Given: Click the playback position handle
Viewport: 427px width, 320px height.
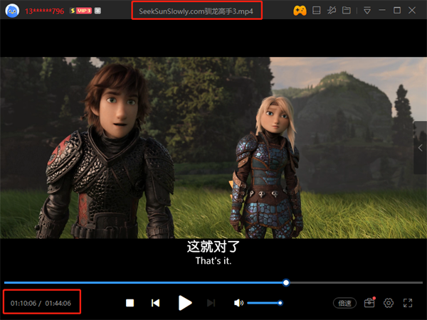Looking at the screenshot, I should pyautogui.click(x=286, y=283).
